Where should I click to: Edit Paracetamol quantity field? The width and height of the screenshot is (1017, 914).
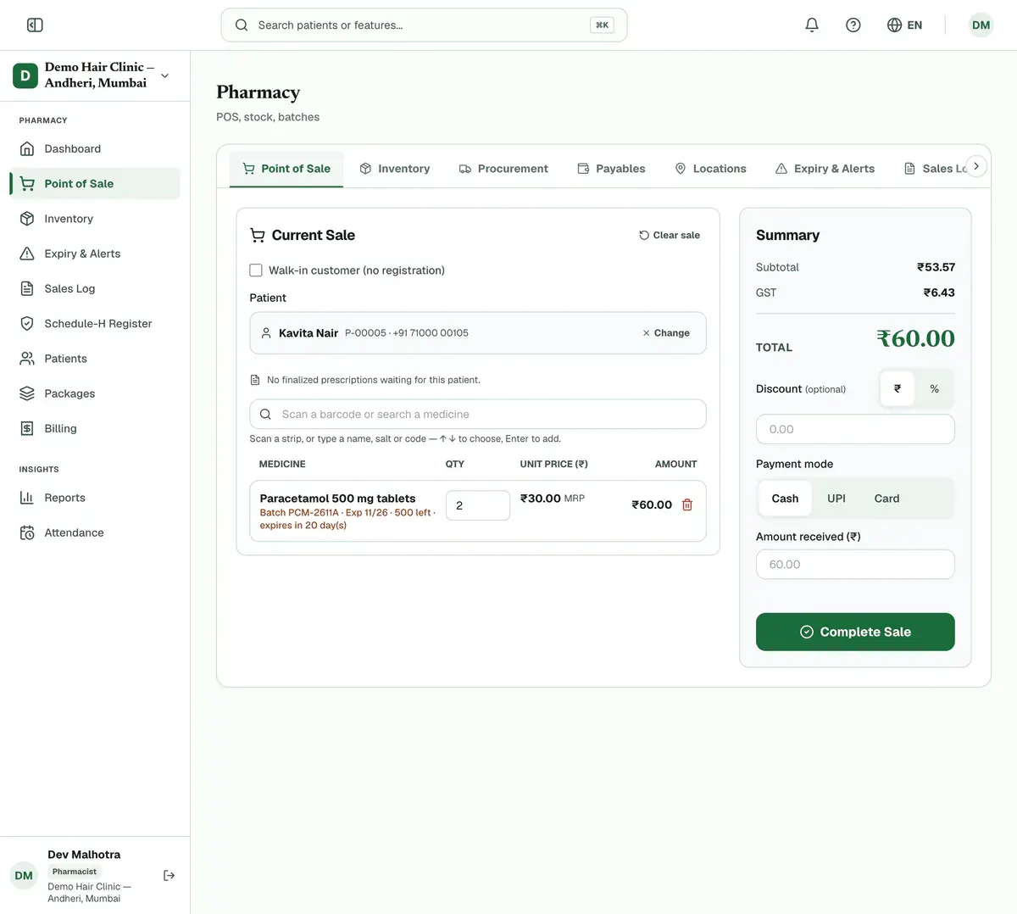478,505
